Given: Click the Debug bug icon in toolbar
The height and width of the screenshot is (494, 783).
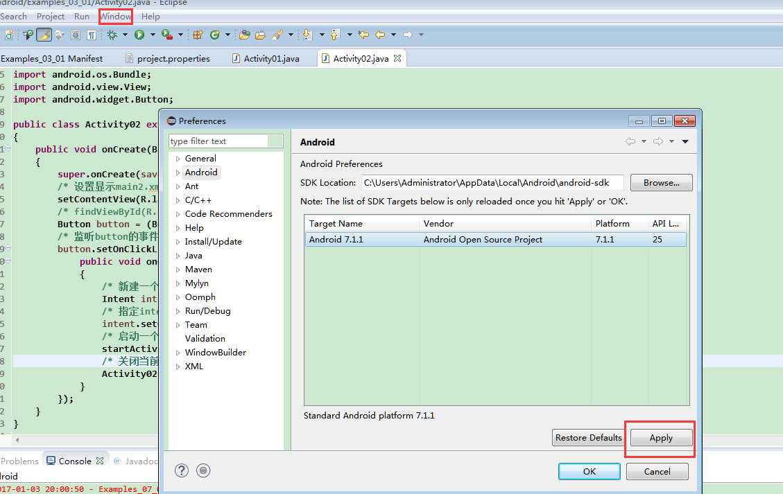Looking at the screenshot, I should (x=112, y=35).
